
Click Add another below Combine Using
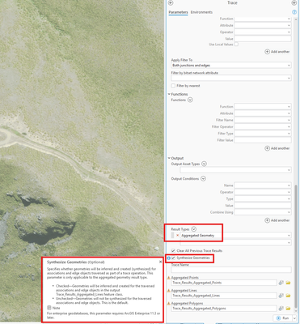[x=277, y=220]
